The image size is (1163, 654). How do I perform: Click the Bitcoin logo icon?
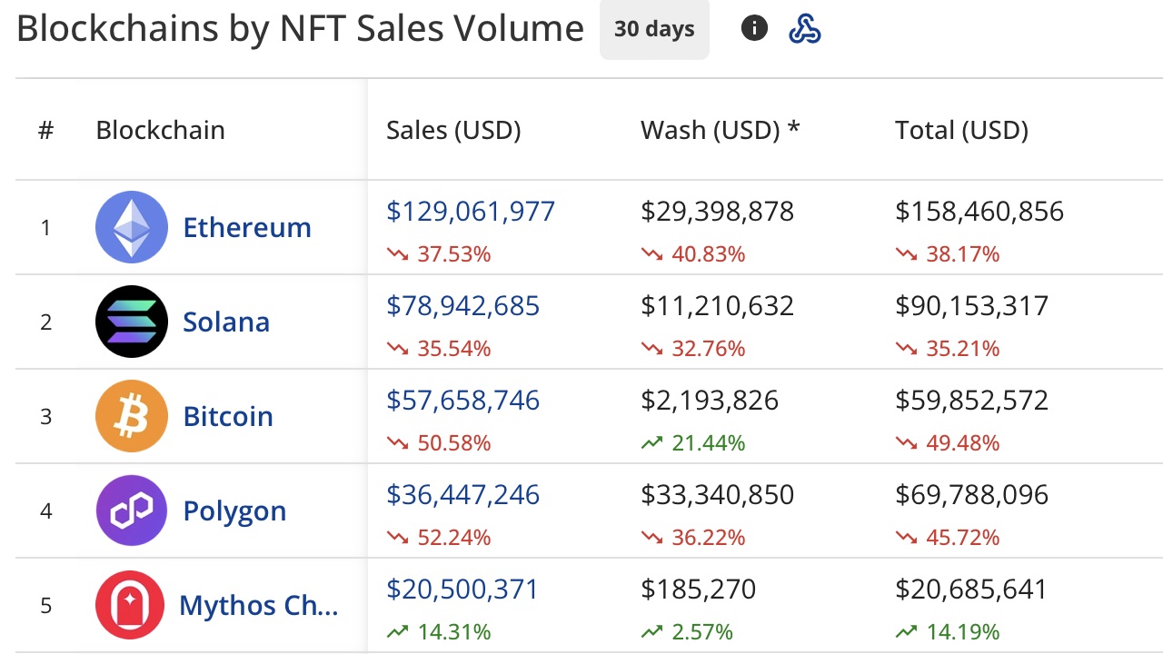(132, 416)
